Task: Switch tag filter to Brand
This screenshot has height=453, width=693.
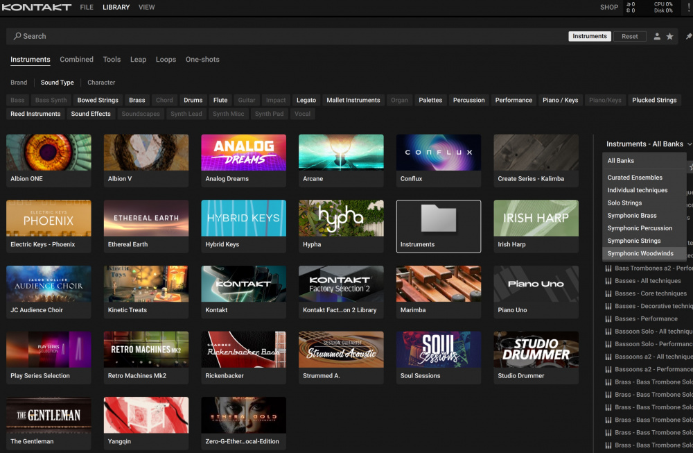Action: (x=19, y=83)
